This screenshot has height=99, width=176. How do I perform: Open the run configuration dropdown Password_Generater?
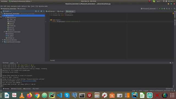pos(149,9)
